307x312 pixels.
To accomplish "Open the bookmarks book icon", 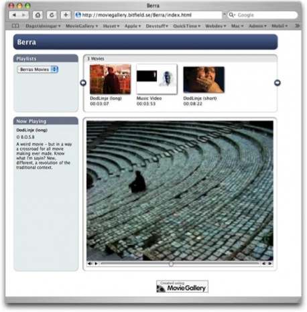I will [15, 26].
